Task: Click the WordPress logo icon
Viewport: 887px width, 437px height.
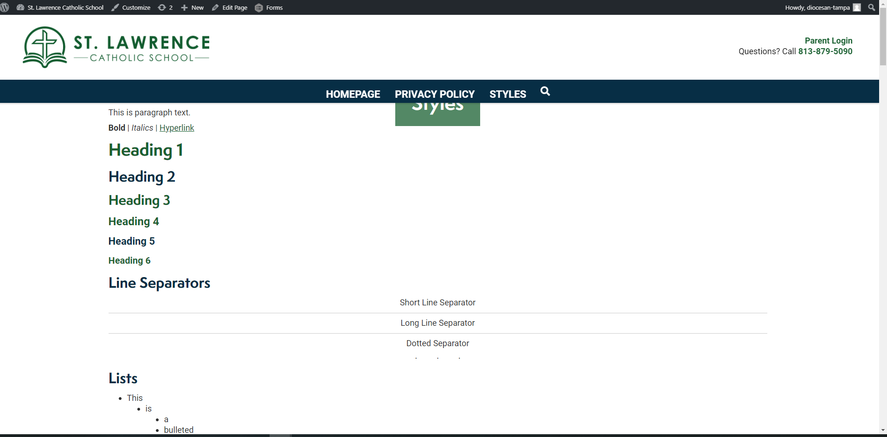Action: pos(5,7)
